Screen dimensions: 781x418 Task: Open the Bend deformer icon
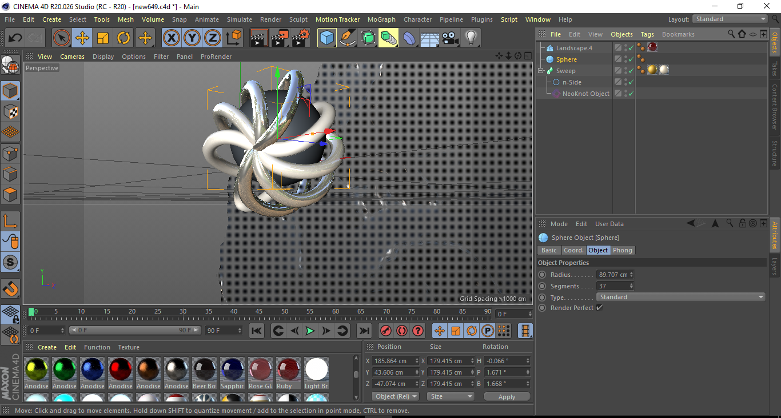pyautogui.click(x=409, y=38)
